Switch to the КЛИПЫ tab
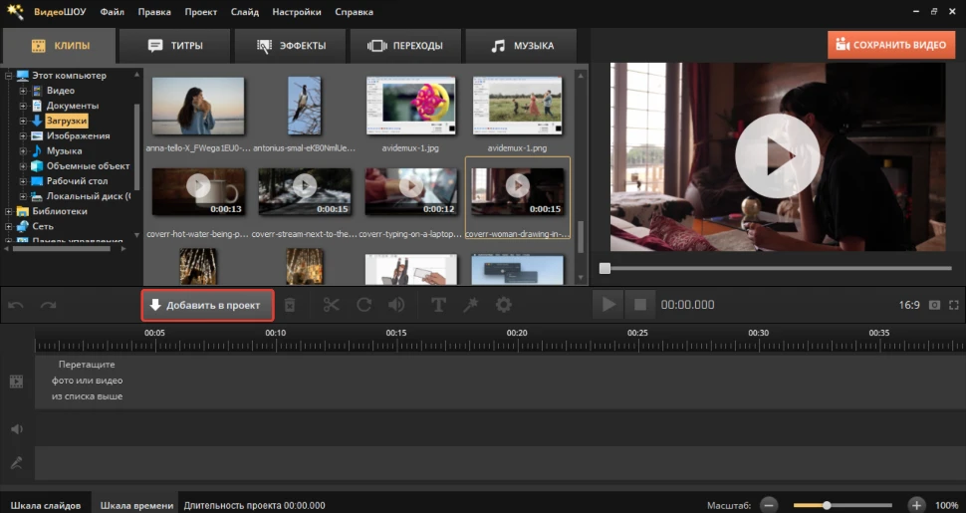 coord(59,46)
